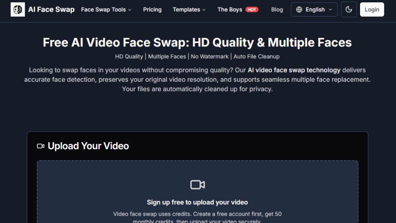Image resolution: width=396 pixels, height=223 pixels.
Task: Click the globe icon in language selector
Action: (299, 10)
